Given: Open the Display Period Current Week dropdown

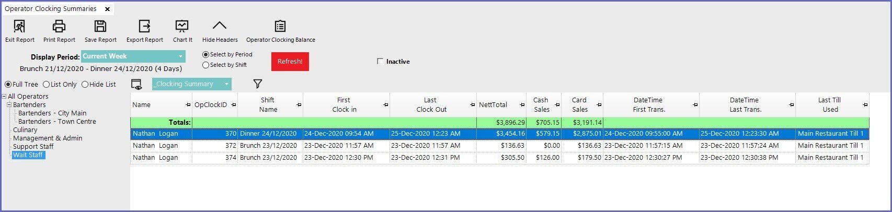Looking at the screenshot, I should pyautogui.click(x=180, y=56).
